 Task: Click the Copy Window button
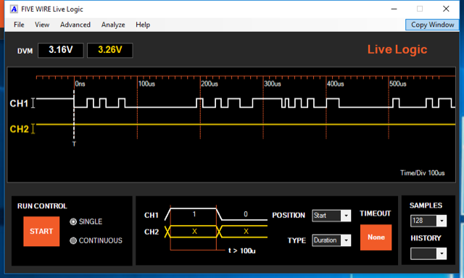coord(432,25)
